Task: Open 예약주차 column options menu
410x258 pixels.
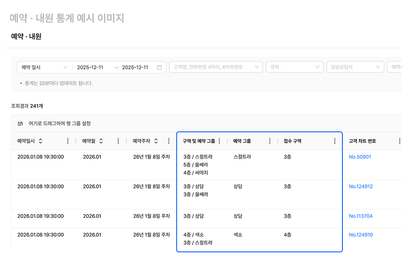Action: click(169, 141)
